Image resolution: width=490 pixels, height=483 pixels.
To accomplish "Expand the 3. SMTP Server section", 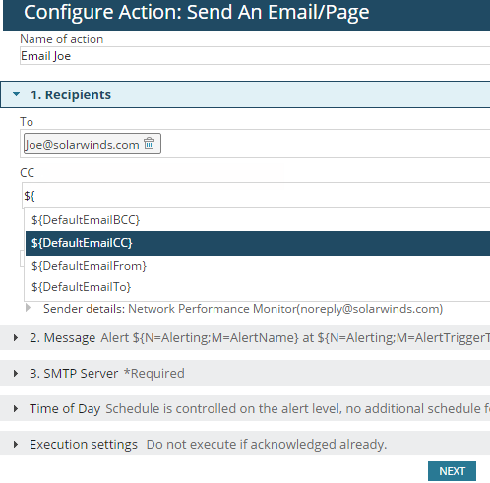I will point(16,373).
